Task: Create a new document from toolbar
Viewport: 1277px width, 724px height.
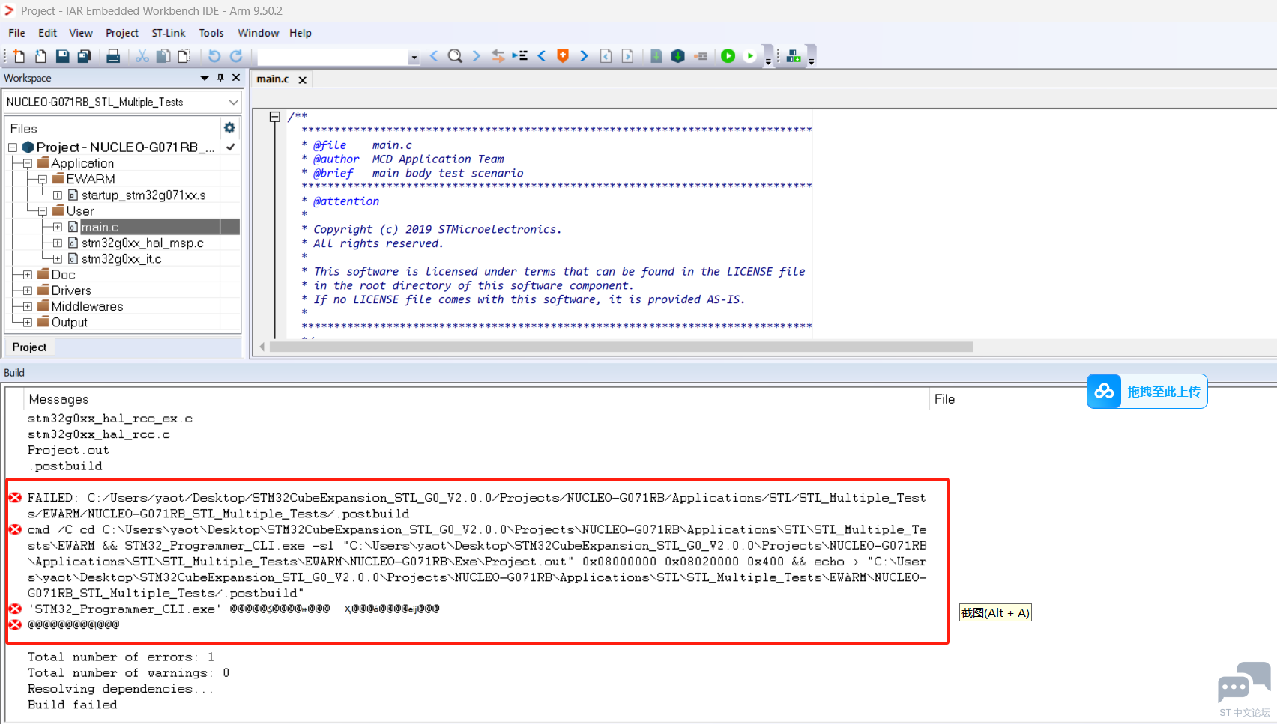Action: pos(19,56)
